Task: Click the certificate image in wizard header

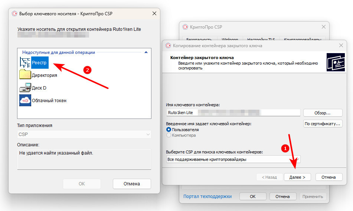Action: coord(335,62)
